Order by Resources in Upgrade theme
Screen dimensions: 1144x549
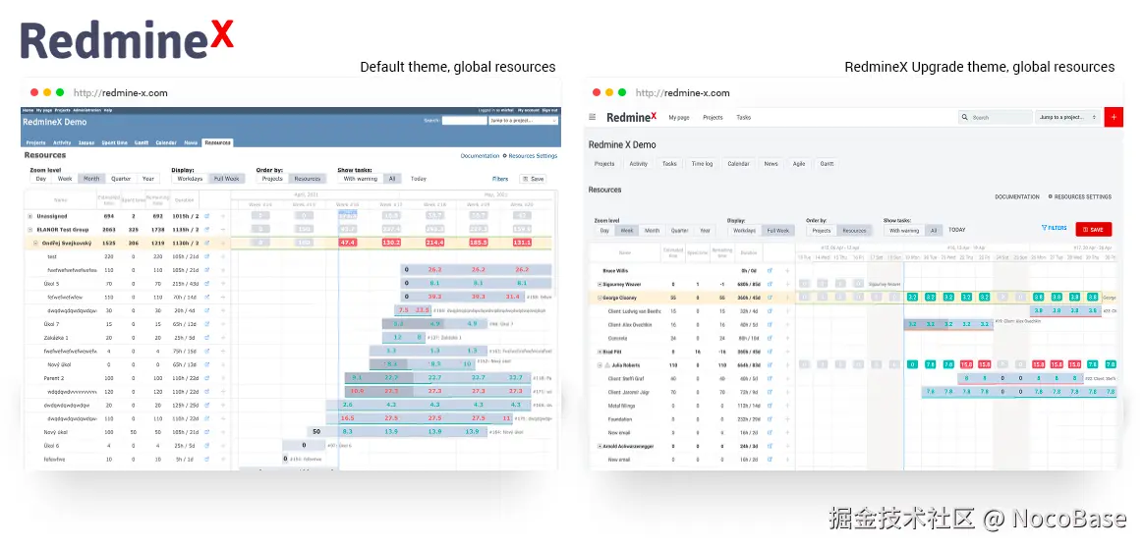[854, 231]
